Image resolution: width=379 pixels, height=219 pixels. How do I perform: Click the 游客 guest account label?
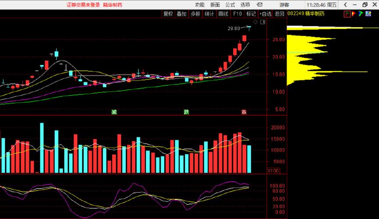[x=284, y=4]
